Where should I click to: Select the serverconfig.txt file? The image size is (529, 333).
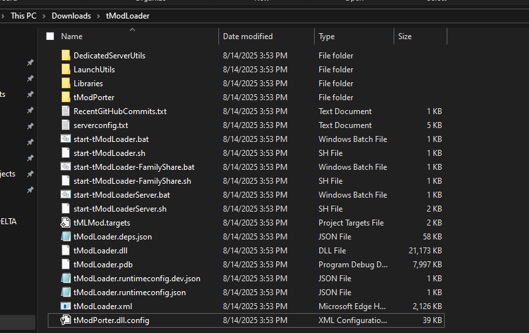(101, 125)
